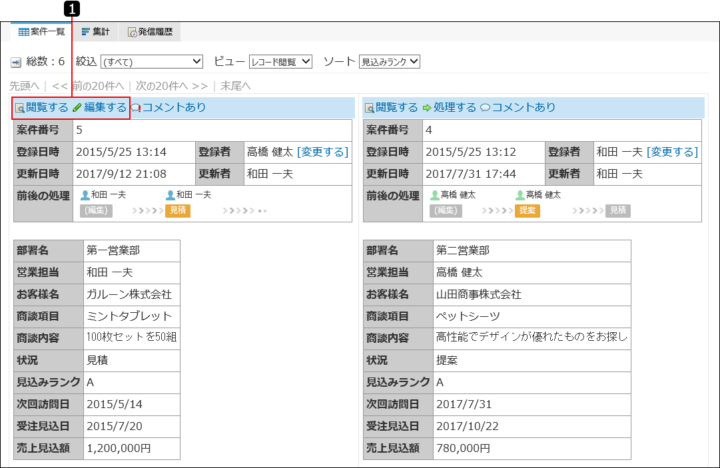Select the 山田商事株式会社 customer cell
The width and height of the screenshot is (720, 468).
click(532, 294)
